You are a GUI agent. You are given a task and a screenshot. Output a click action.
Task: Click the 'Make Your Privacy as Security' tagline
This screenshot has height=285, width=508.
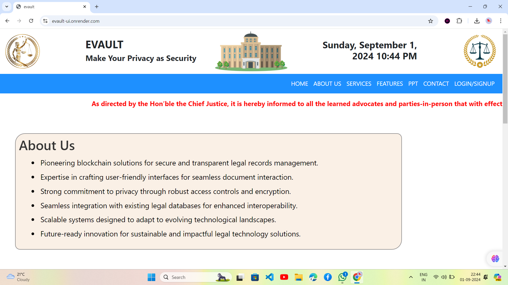pos(141,58)
